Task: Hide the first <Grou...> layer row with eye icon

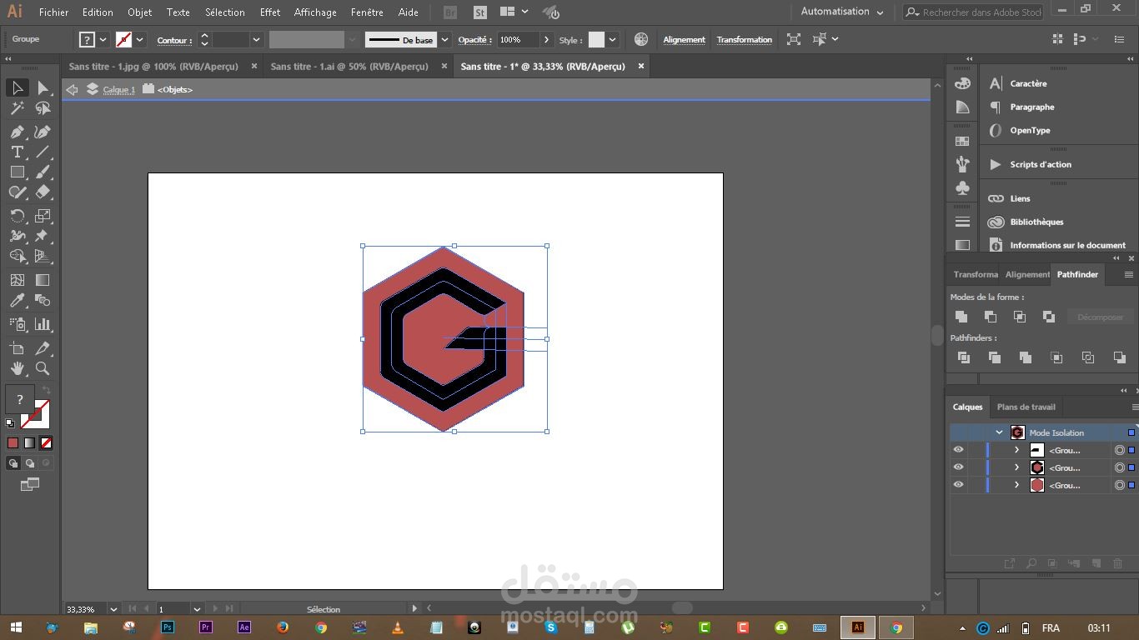Action: point(958,450)
